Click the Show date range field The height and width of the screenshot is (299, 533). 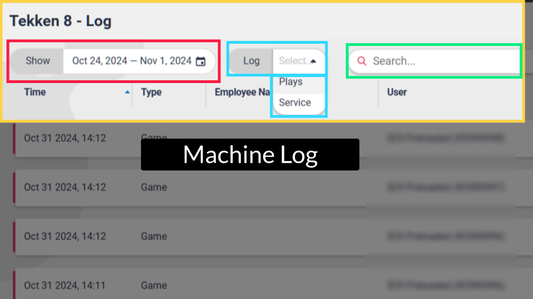(139, 61)
